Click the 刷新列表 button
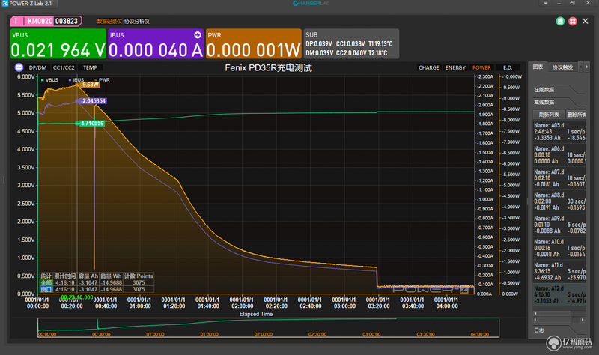 click(549, 115)
